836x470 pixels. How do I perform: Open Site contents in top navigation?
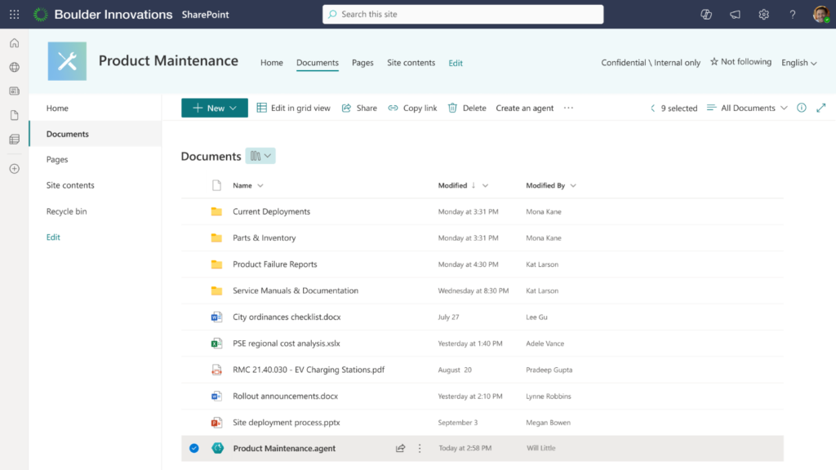(x=411, y=63)
